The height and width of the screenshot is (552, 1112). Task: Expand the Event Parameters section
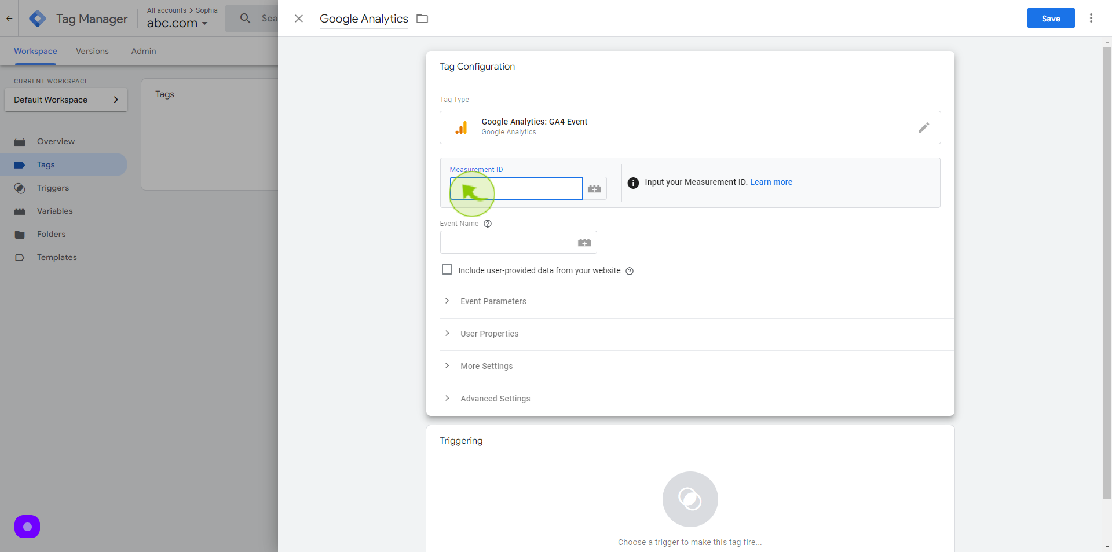click(x=697, y=302)
